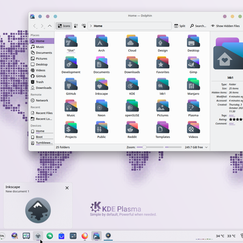243x243 pixels.
Task: Switch to details tree view mode
Action: point(84,26)
